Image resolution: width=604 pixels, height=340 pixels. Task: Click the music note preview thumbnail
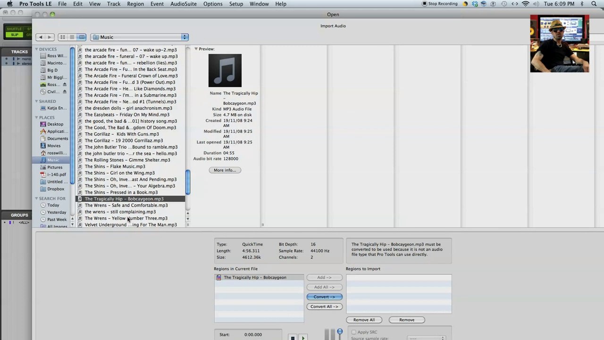[225, 71]
